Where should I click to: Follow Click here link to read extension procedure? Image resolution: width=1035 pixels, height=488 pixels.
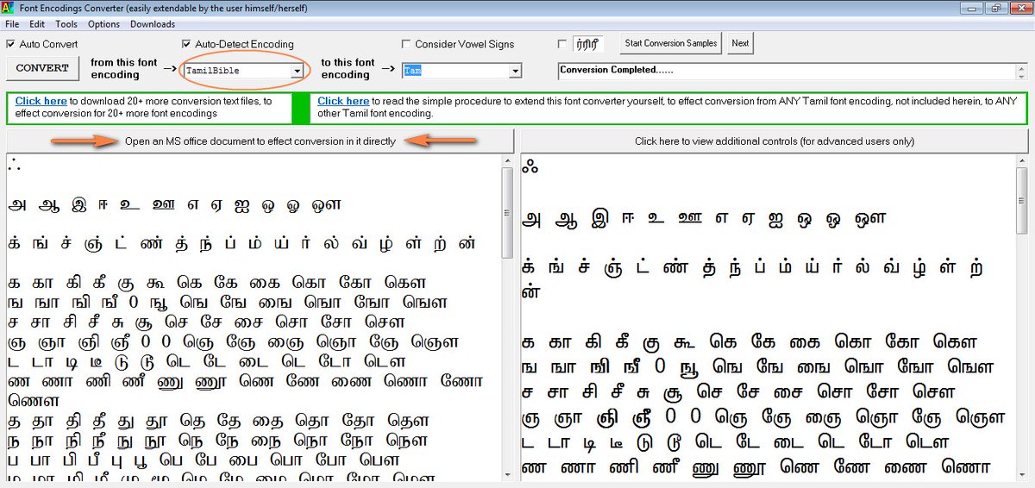click(x=343, y=101)
